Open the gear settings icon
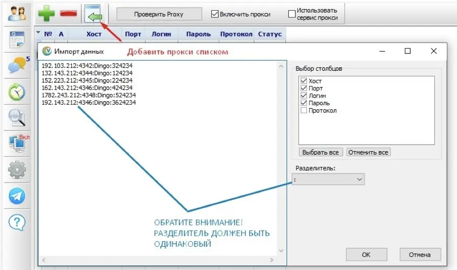The image size is (457, 270). pyautogui.click(x=17, y=170)
